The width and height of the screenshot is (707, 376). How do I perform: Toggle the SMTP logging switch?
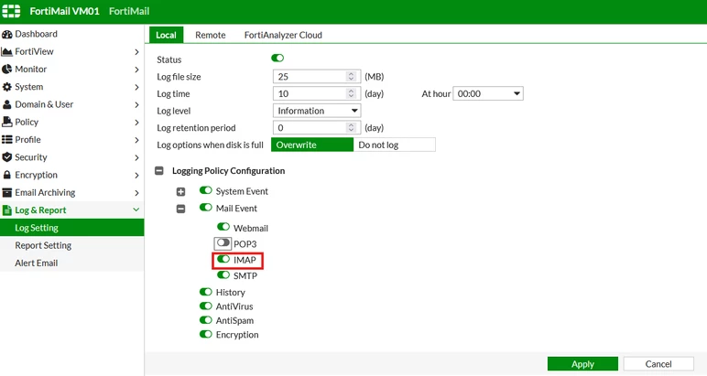point(223,274)
